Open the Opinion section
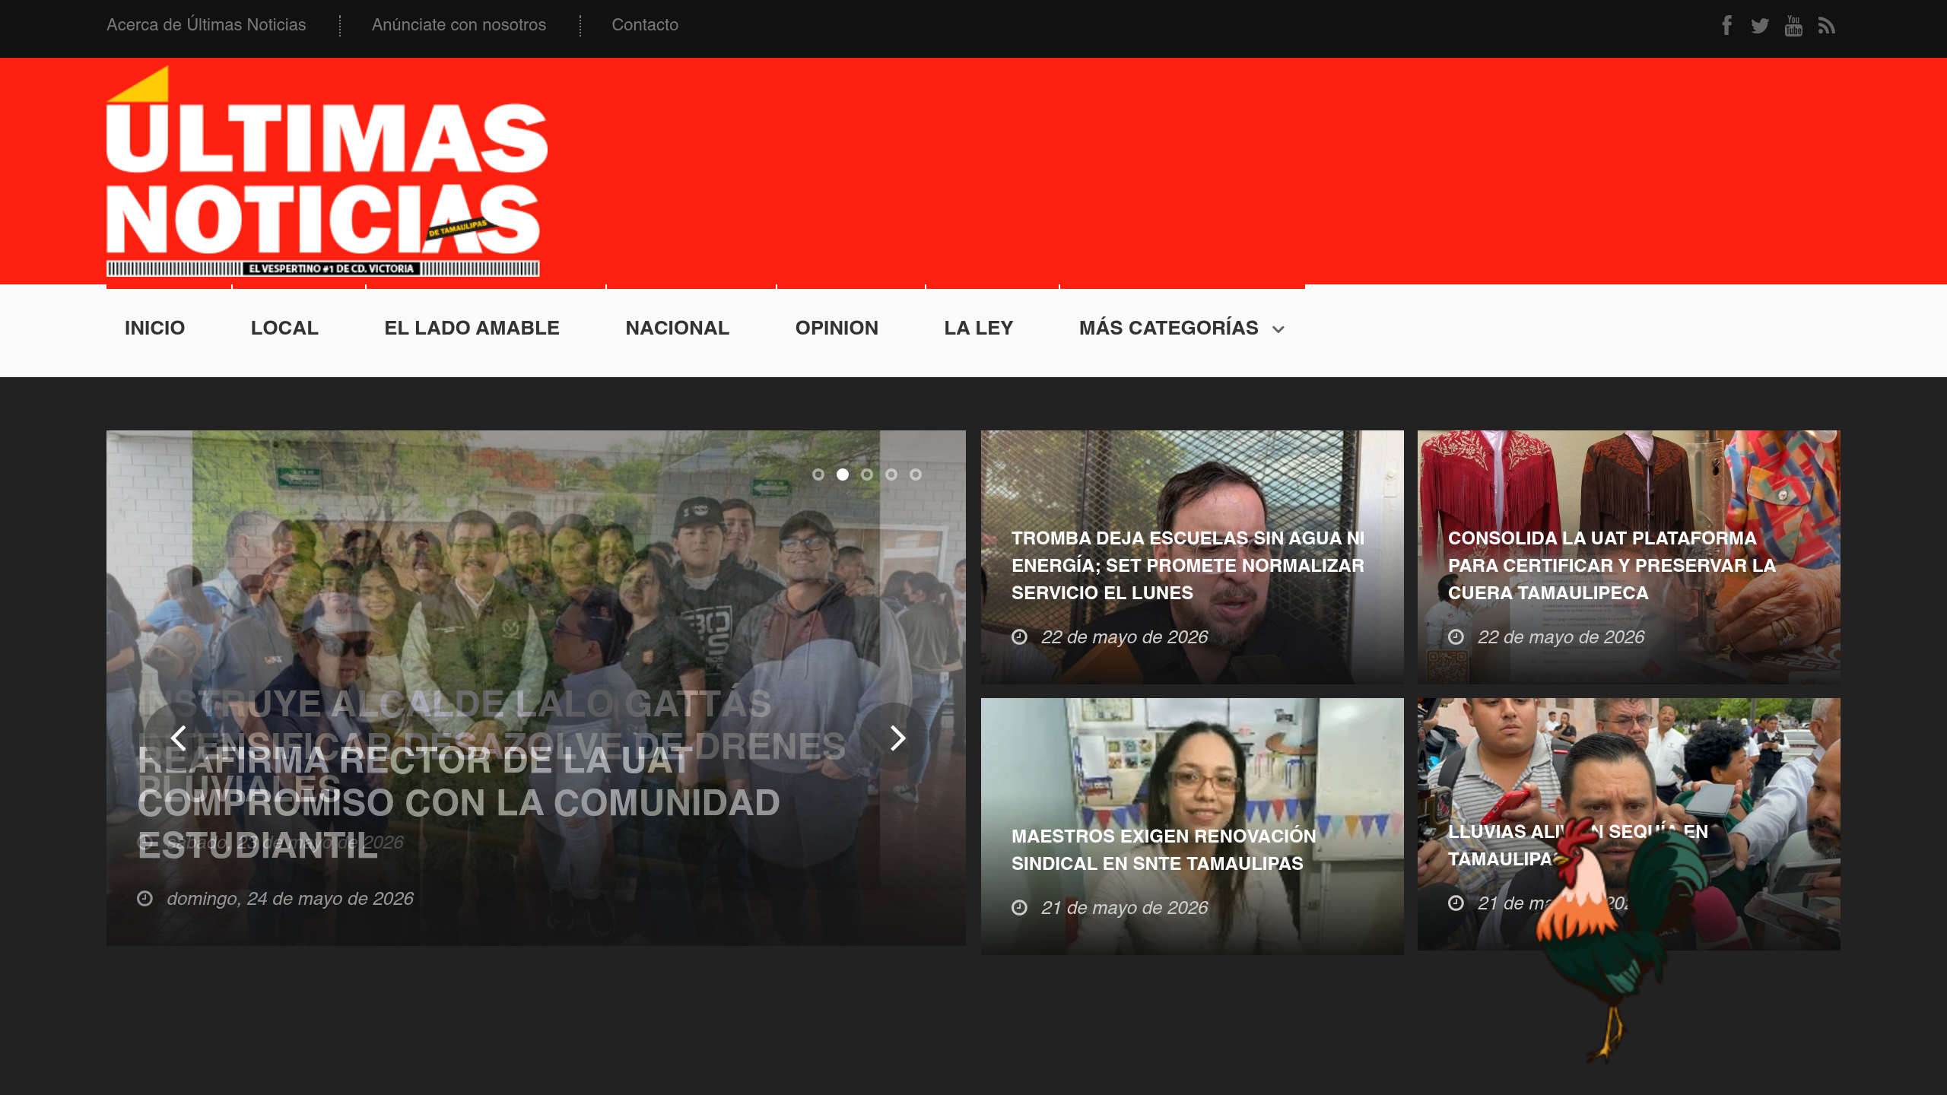Screen dimensions: 1947x1095 pos(837,328)
